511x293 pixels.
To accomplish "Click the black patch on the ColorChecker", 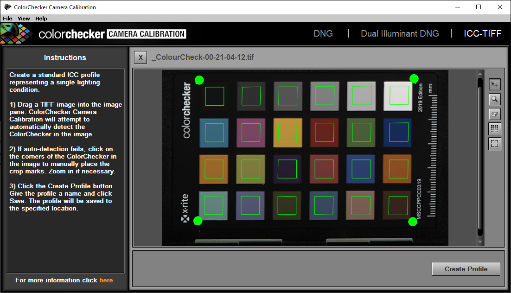I will point(214,96).
